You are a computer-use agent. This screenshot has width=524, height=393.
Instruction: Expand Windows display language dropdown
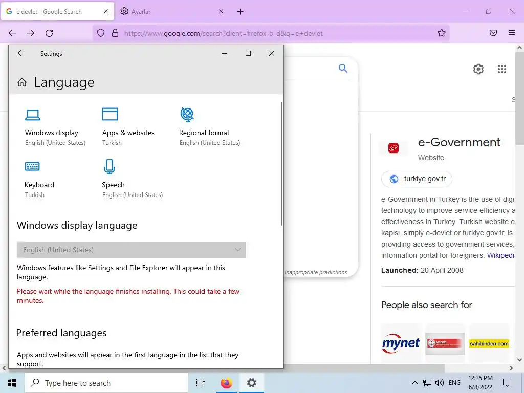click(132, 250)
